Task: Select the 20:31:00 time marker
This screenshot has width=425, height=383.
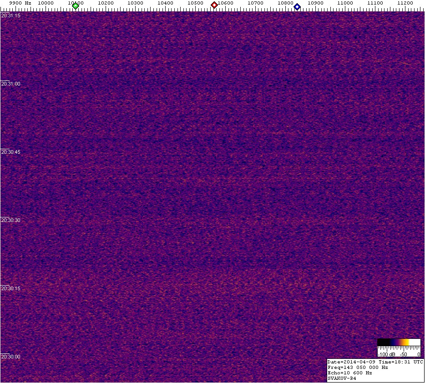Action: pos(10,84)
